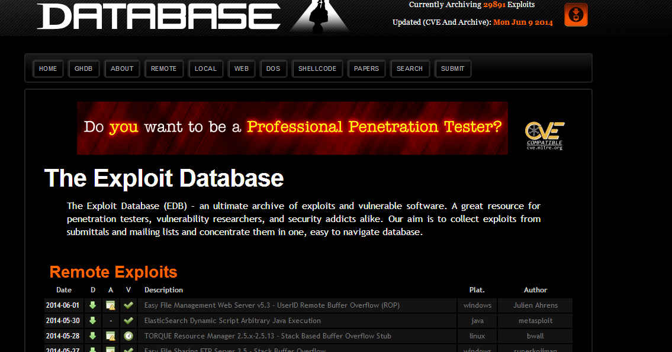View exploits by author Julien Ahrens

point(535,305)
